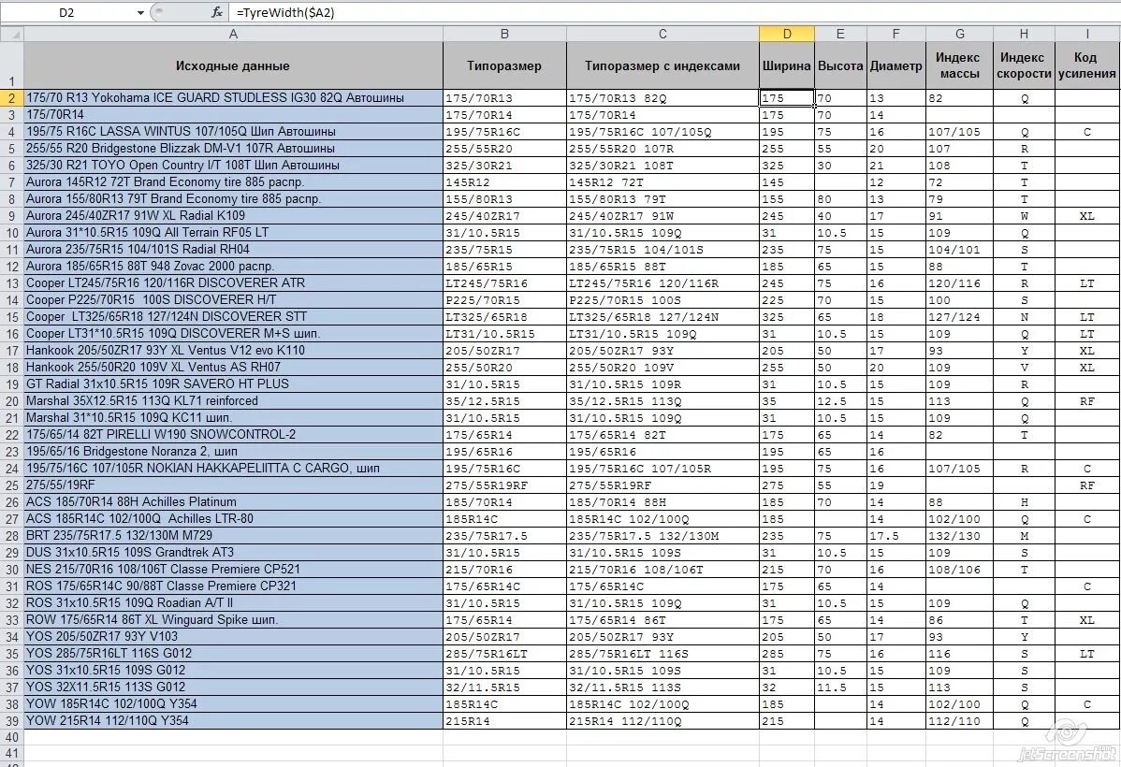Select column I header
Screen dimensions: 1121x767
1087,34
